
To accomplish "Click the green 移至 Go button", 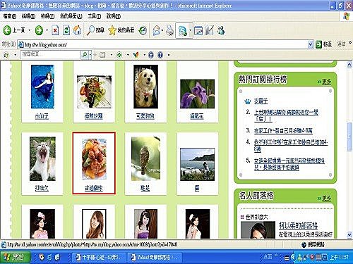I will (x=324, y=44).
